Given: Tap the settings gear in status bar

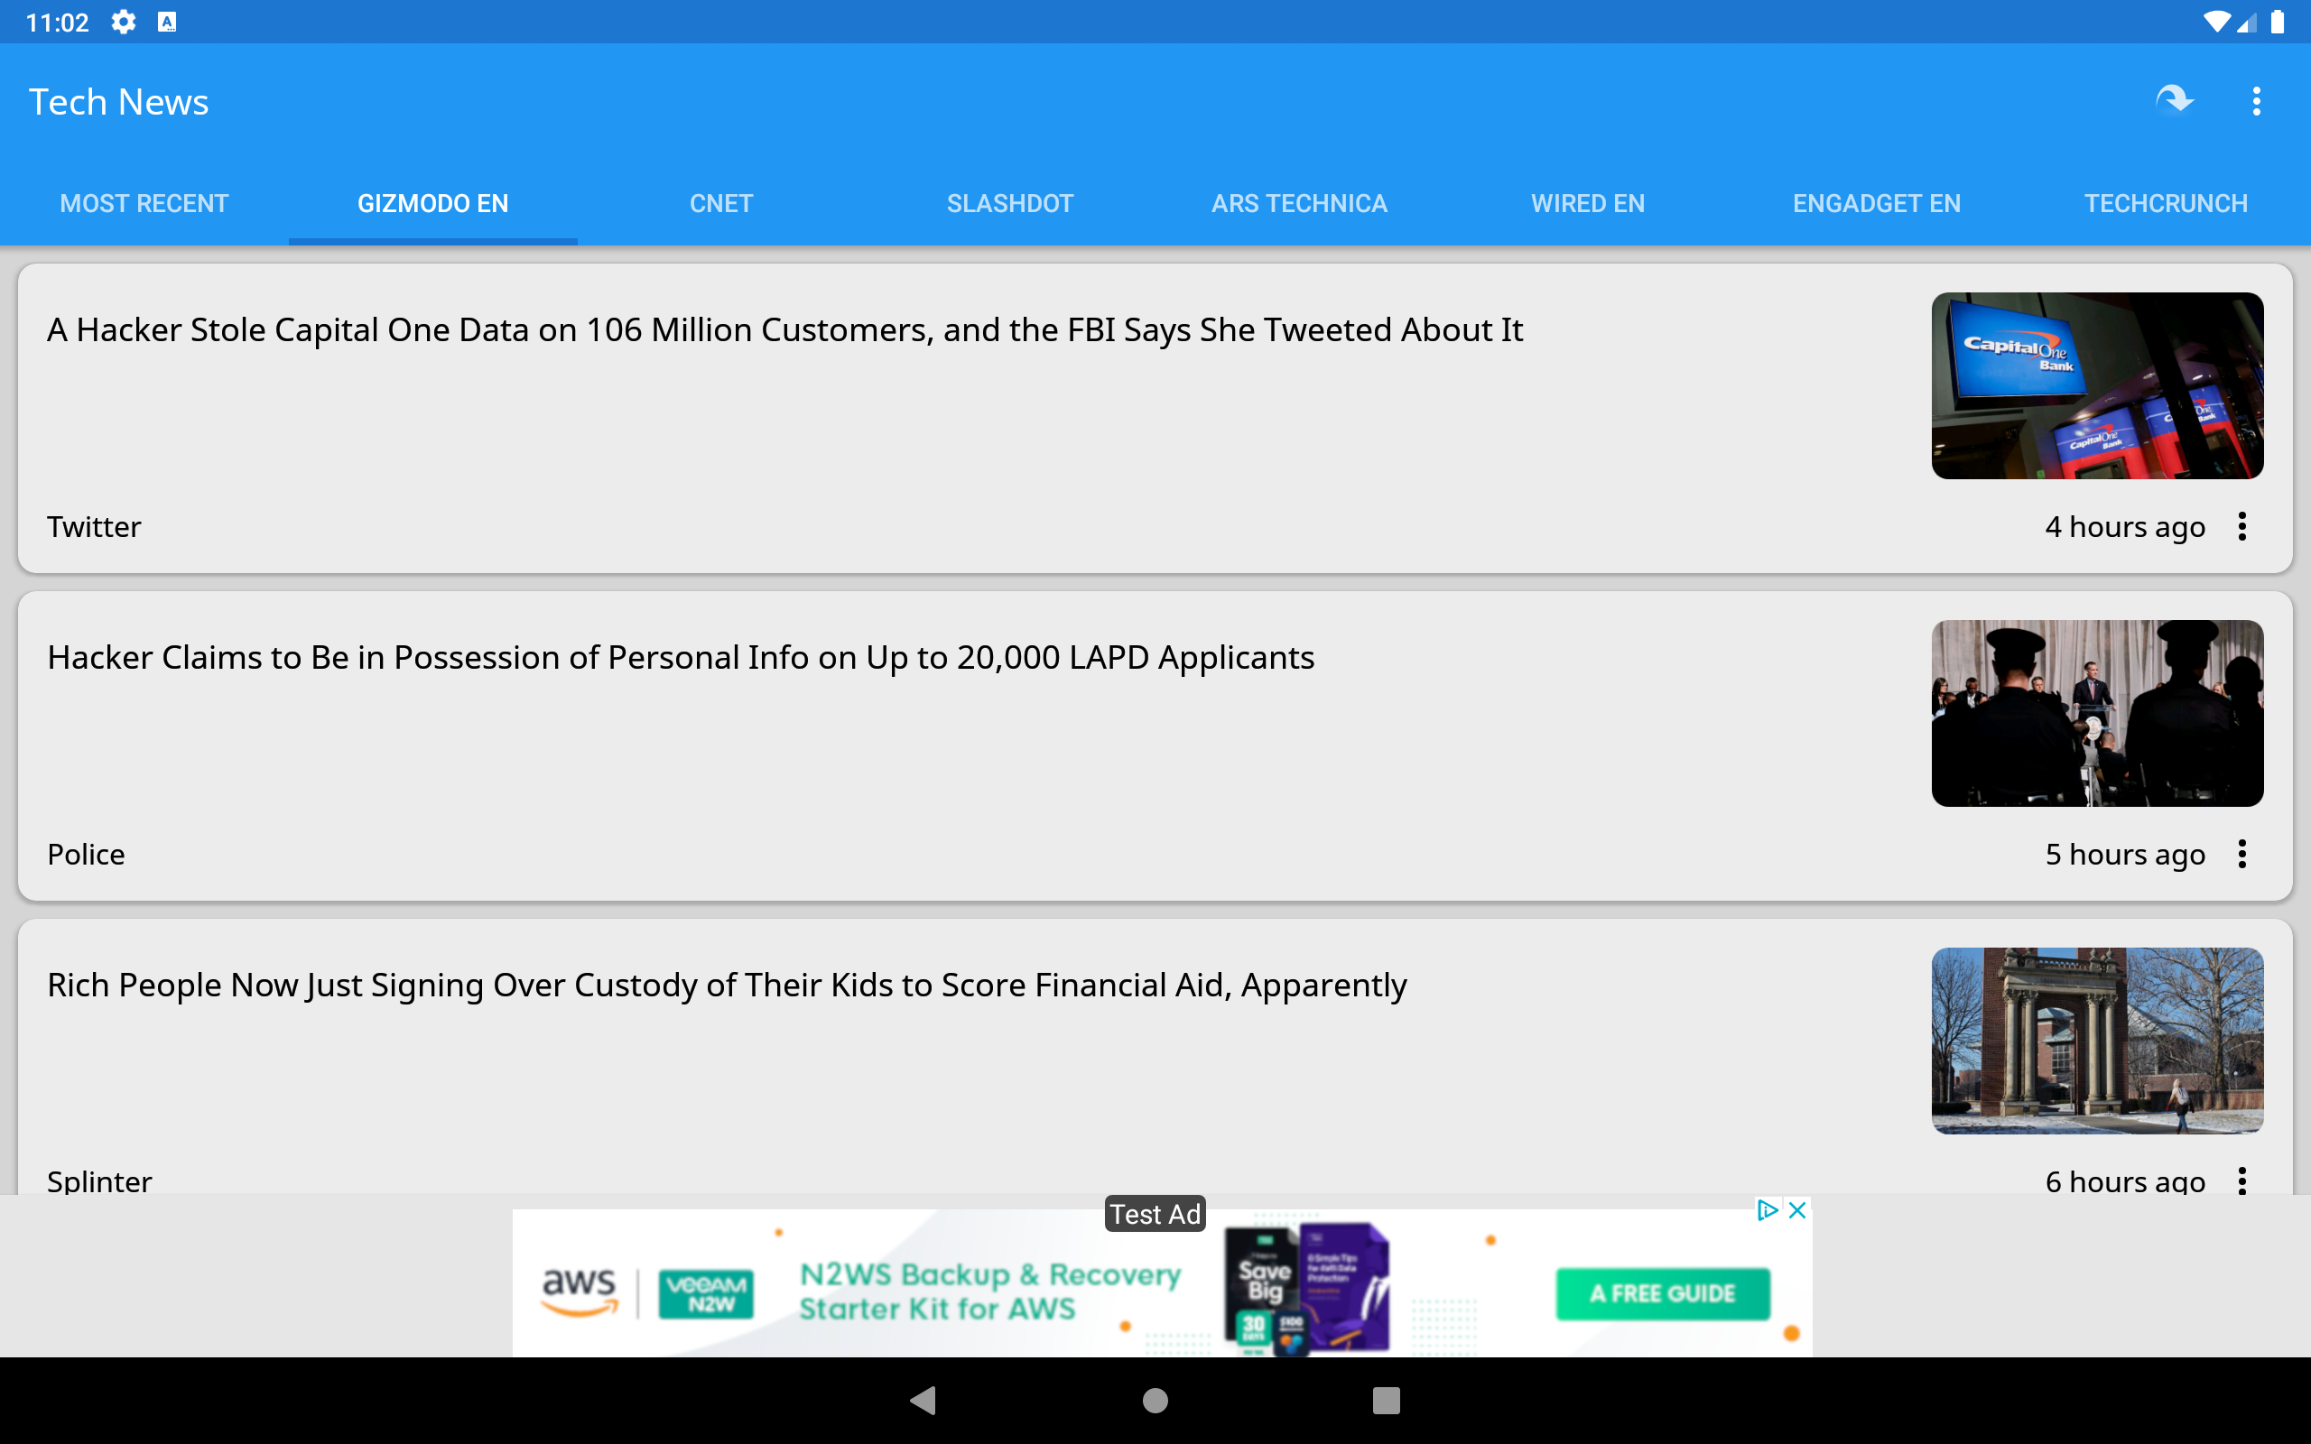Looking at the screenshot, I should point(123,22).
